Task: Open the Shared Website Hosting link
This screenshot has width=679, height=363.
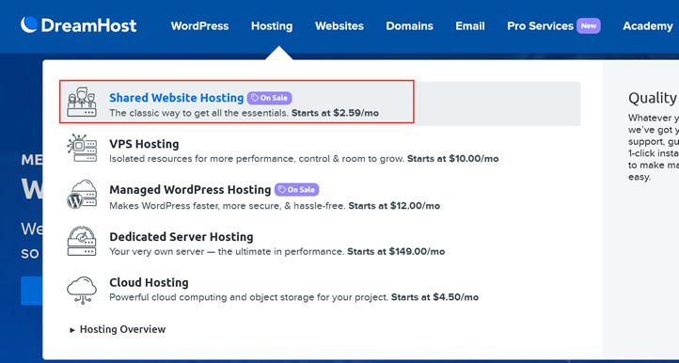Action: pyautogui.click(x=177, y=98)
